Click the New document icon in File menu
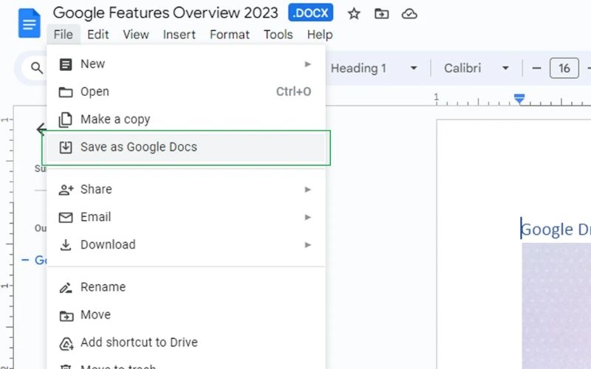Image resolution: width=591 pixels, height=369 pixels. click(x=66, y=64)
